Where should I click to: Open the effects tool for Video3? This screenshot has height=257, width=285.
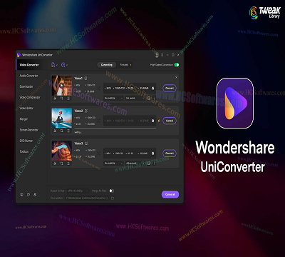pyautogui.click(x=68, y=163)
